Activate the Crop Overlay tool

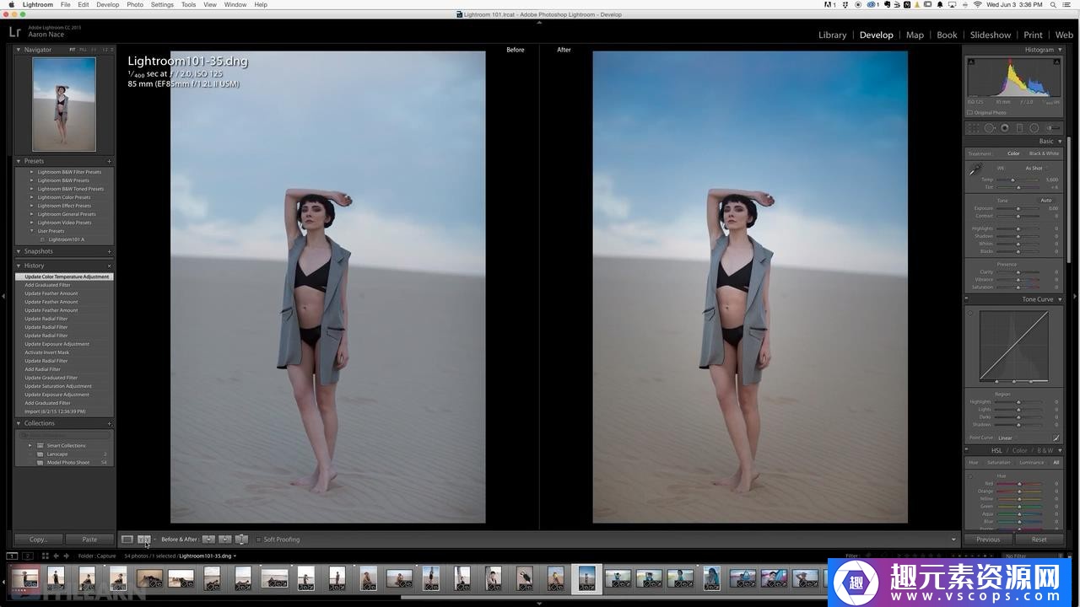tap(974, 128)
